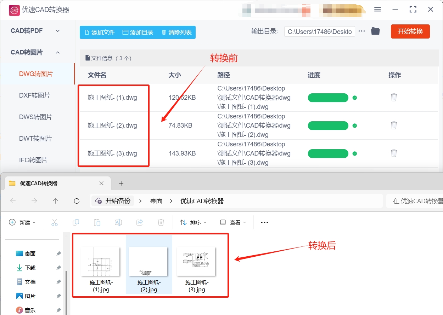Click the Delete trash icon in Explorer toolbar
Image resolution: width=443 pixels, height=315 pixels.
161,222
